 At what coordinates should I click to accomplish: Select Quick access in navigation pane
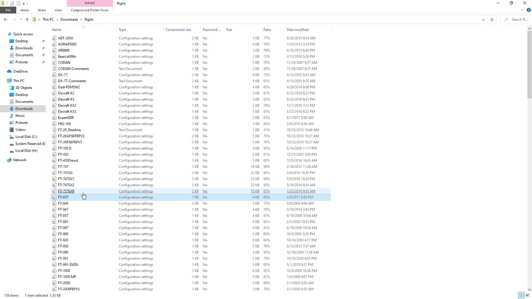[23, 34]
